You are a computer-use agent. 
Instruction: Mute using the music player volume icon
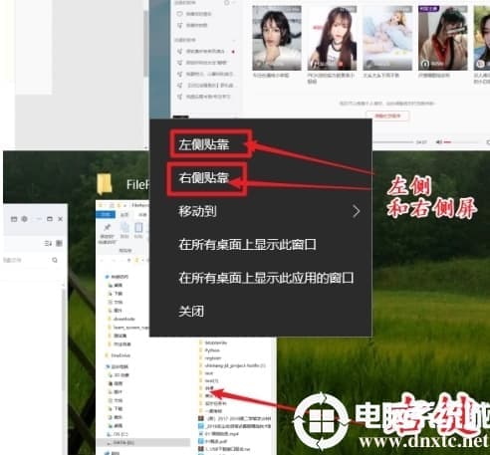438,142
